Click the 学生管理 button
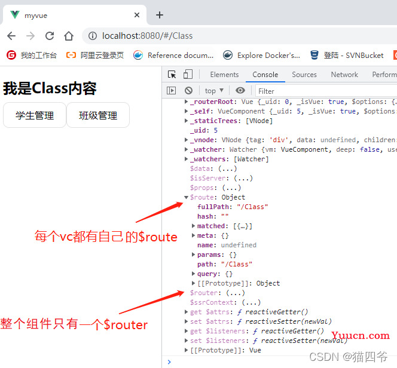Viewport: 397px width, 368px height. click(x=35, y=115)
